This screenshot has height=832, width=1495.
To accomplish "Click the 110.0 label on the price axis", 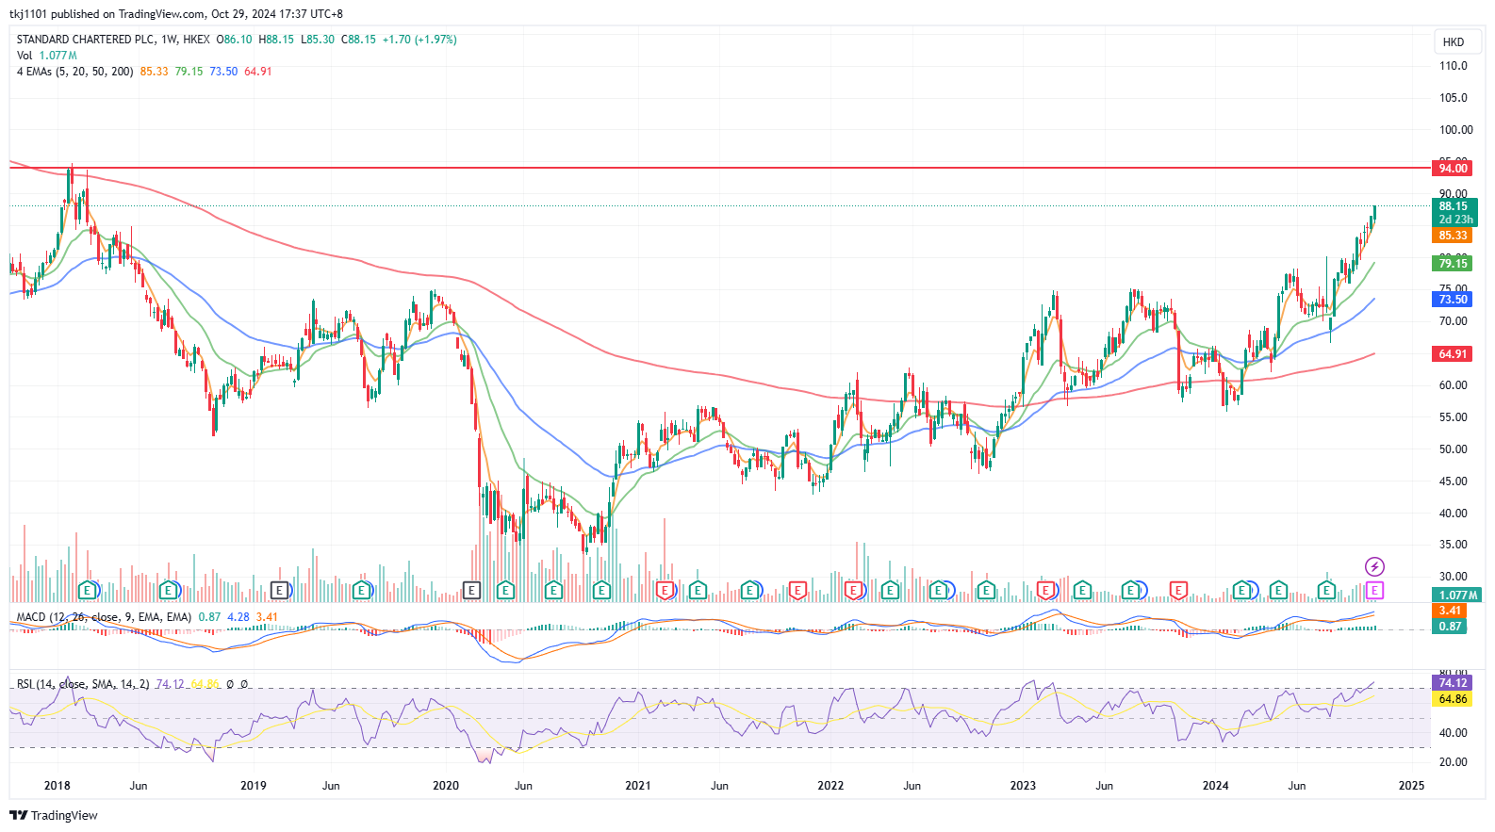I will tap(1453, 66).
